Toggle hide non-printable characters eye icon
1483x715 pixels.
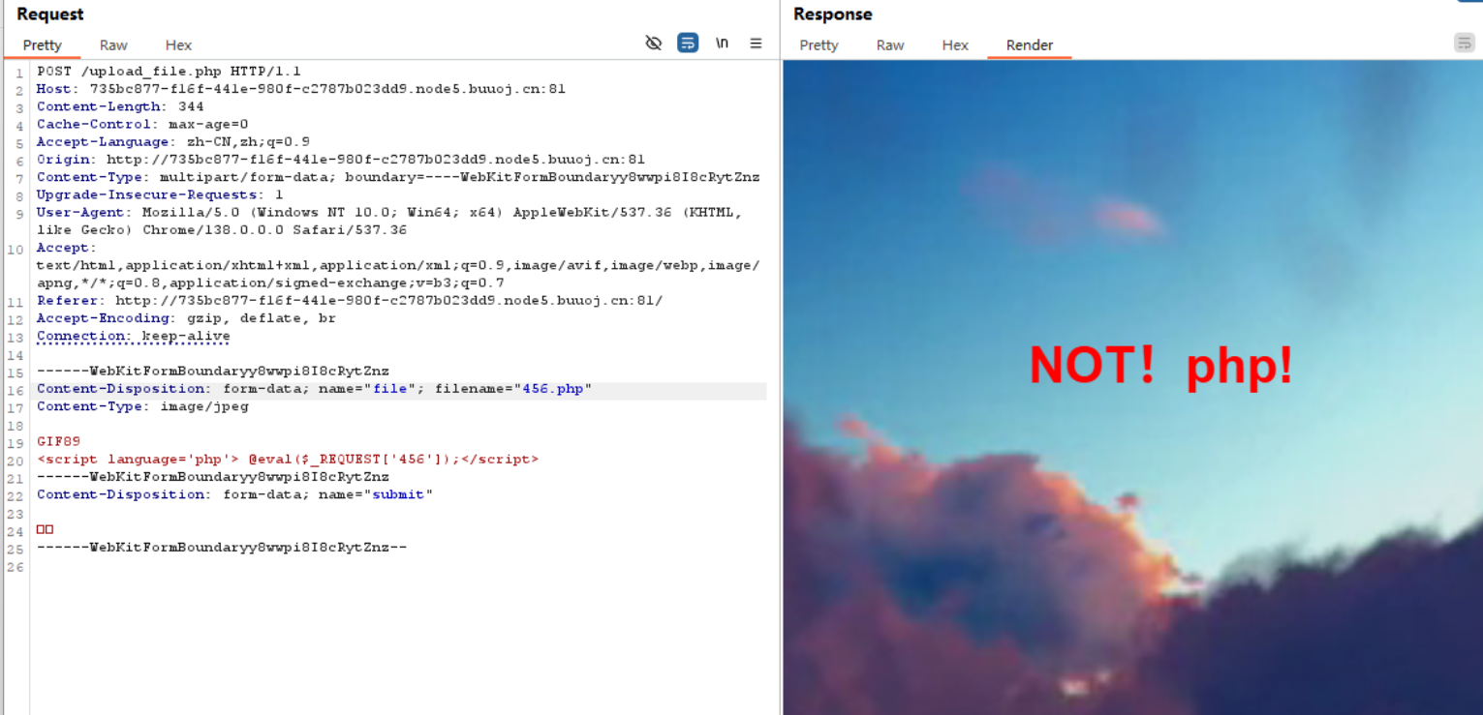tap(653, 43)
